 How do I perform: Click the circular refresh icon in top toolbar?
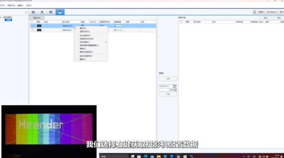coord(254,12)
